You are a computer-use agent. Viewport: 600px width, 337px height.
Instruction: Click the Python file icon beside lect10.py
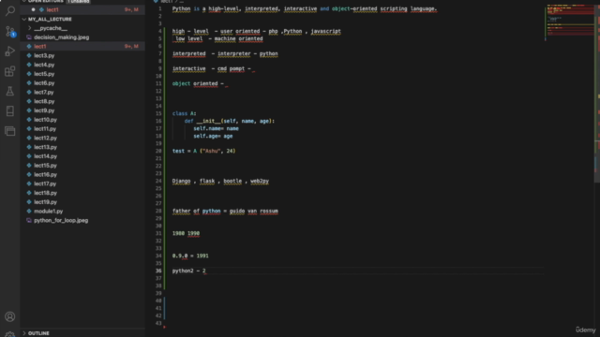click(29, 120)
